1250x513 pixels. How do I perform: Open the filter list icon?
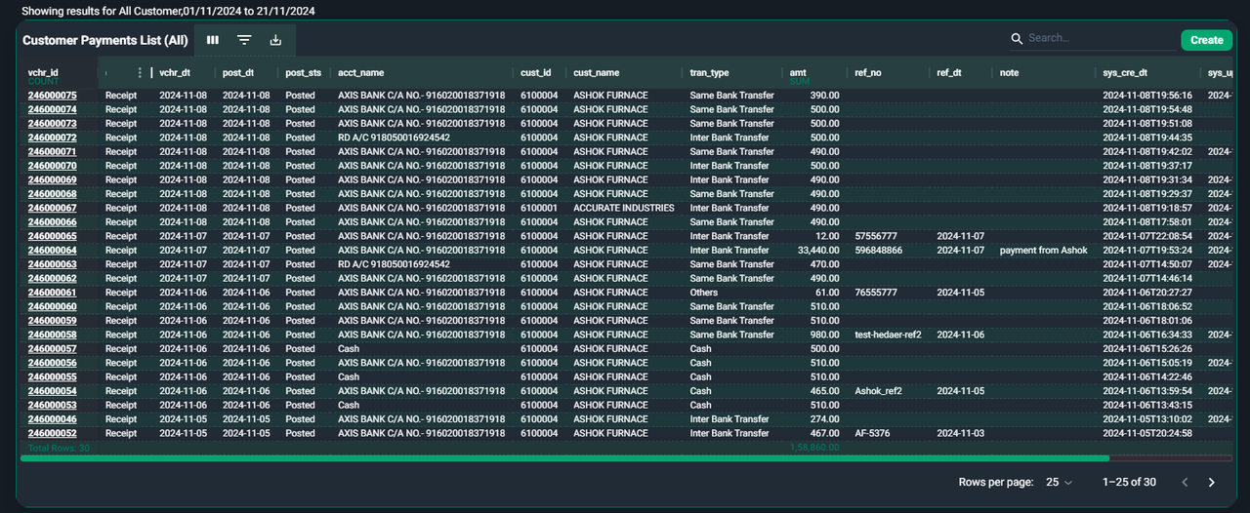(x=244, y=40)
